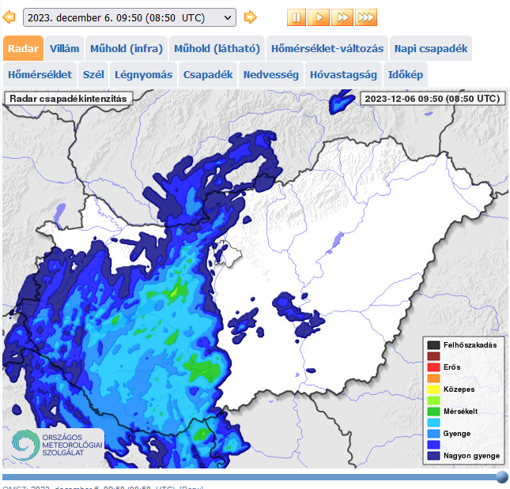This screenshot has width=510, height=489.
Task: Click the Légnyomás tab
Action: (x=143, y=75)
